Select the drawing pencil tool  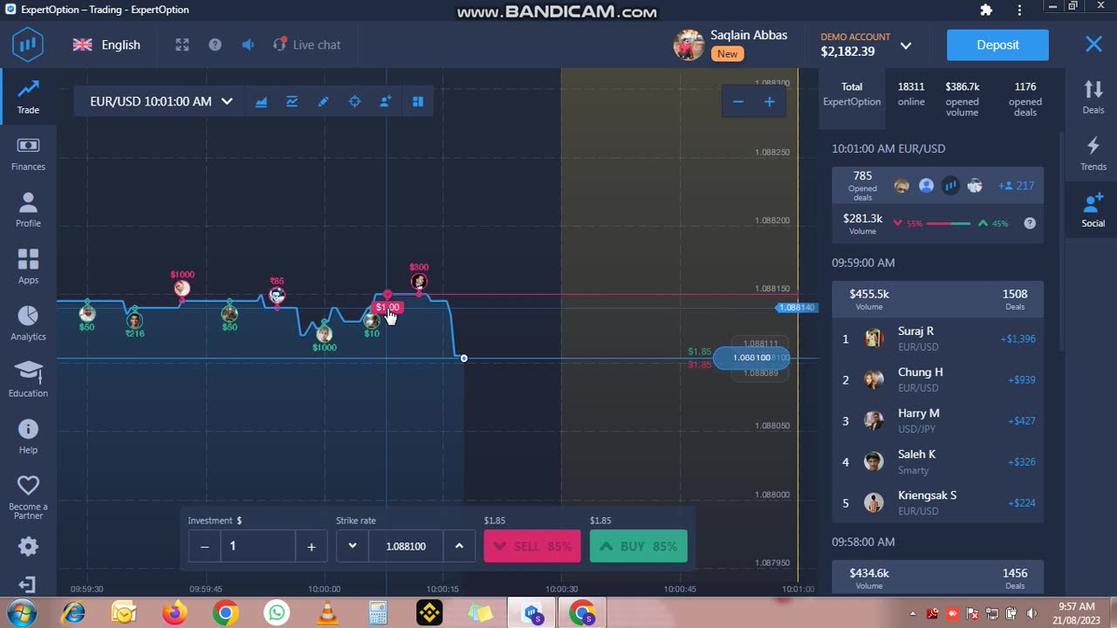point(323,101)
